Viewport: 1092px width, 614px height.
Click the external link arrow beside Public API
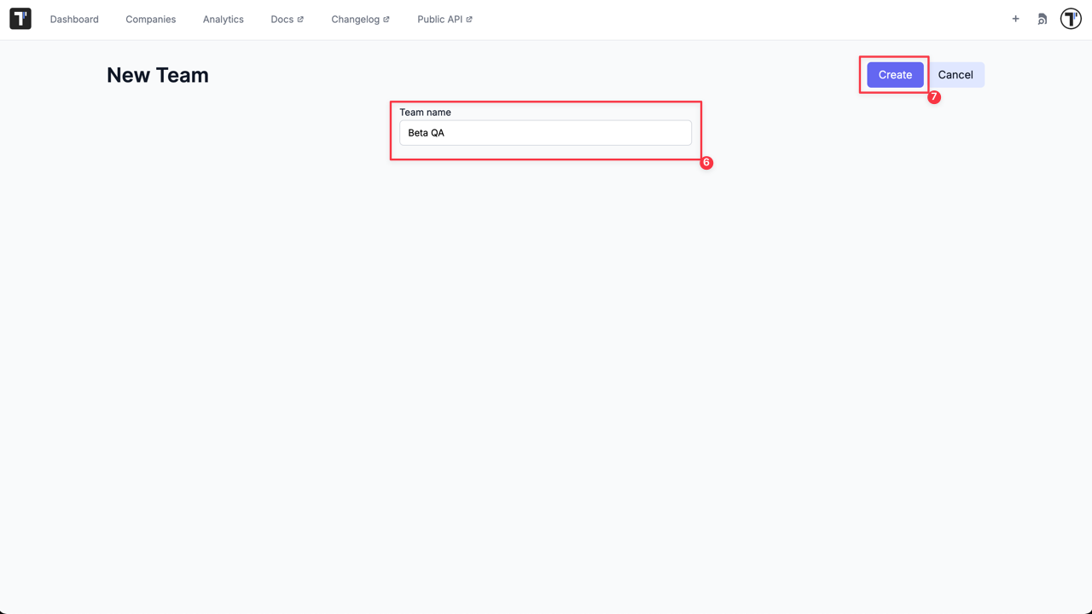(468, 18)
